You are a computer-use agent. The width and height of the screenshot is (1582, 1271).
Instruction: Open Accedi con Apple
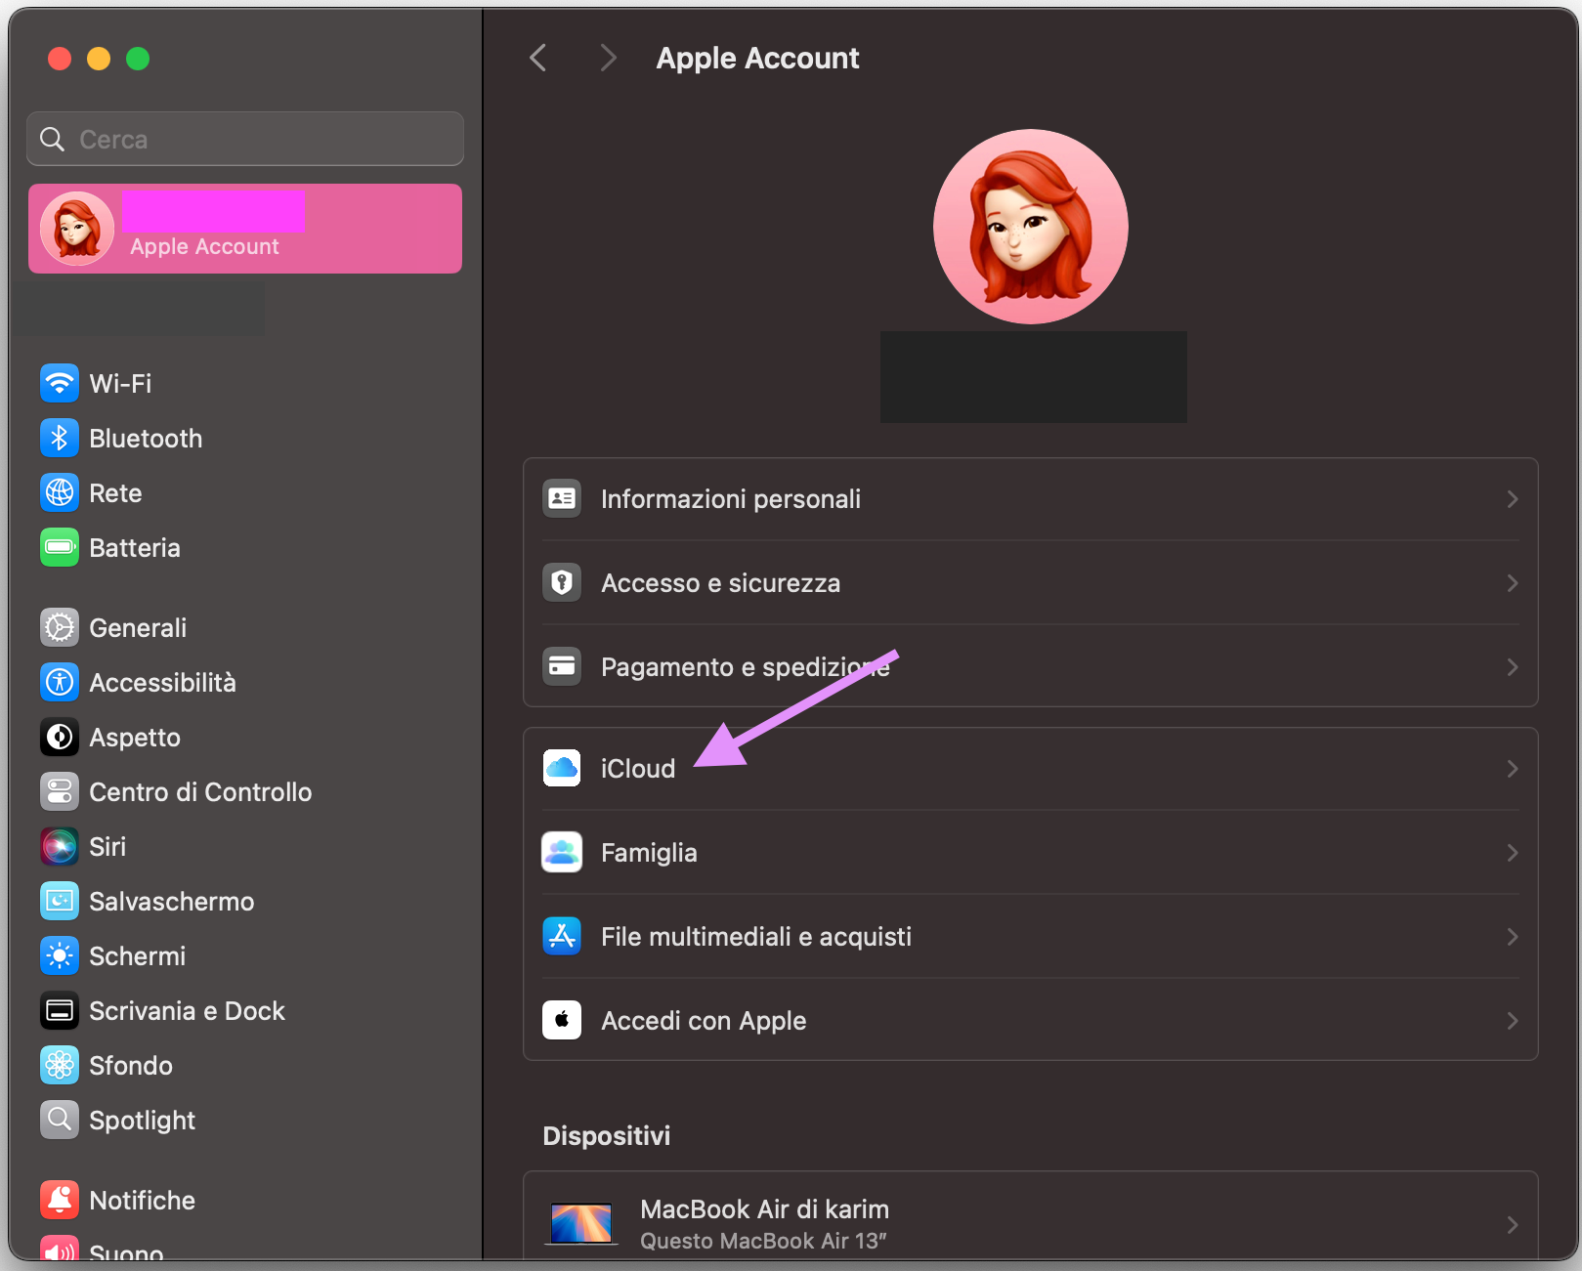703,1020
